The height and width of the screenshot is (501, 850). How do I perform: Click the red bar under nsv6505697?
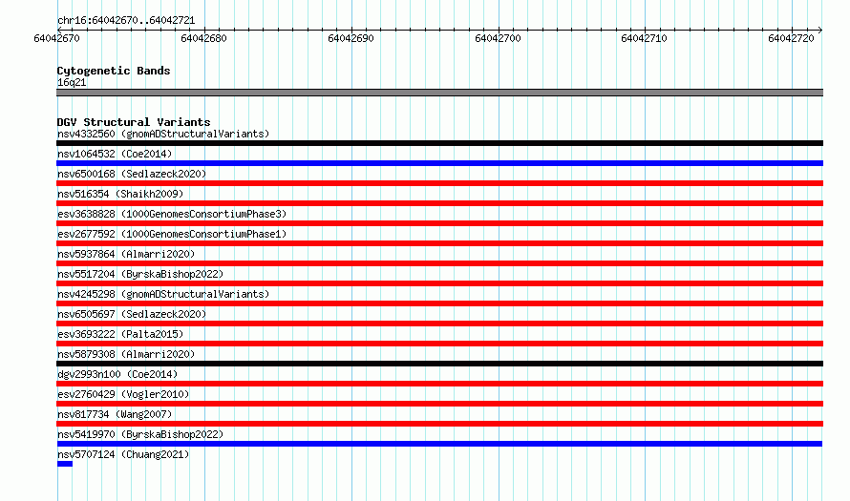point(439,324)
